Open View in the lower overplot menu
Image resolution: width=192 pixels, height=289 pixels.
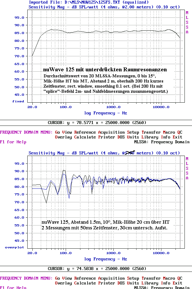click(67, 278)
